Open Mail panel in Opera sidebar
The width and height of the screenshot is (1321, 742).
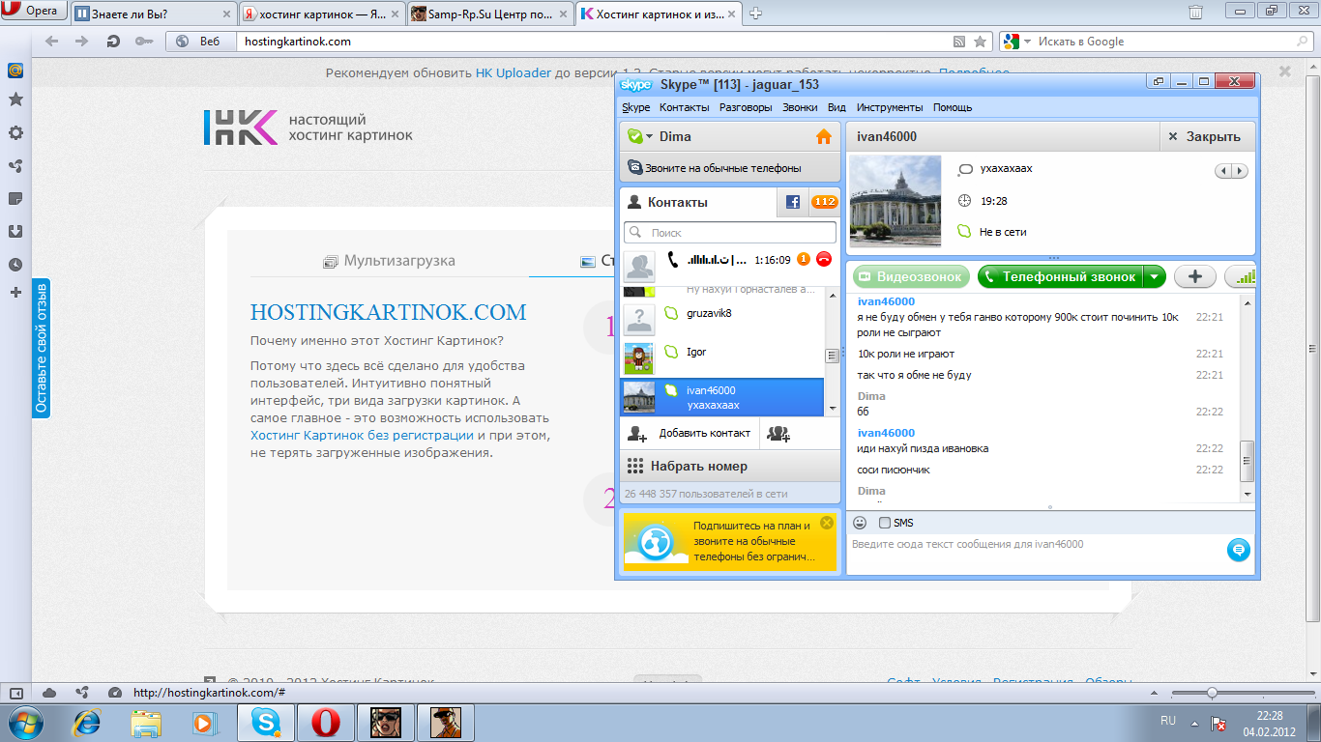pos(15,71)
